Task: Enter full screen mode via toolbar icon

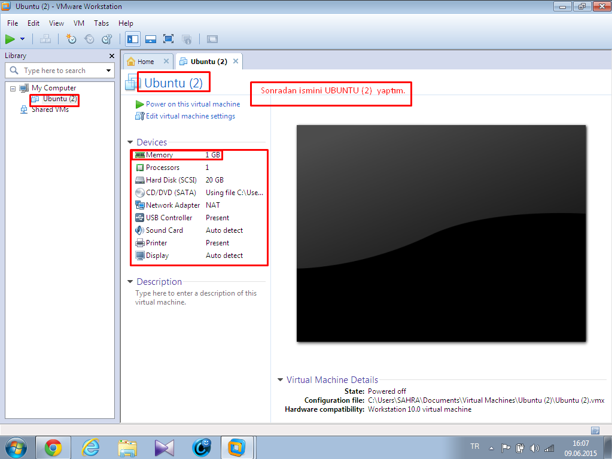Action: 168,39
